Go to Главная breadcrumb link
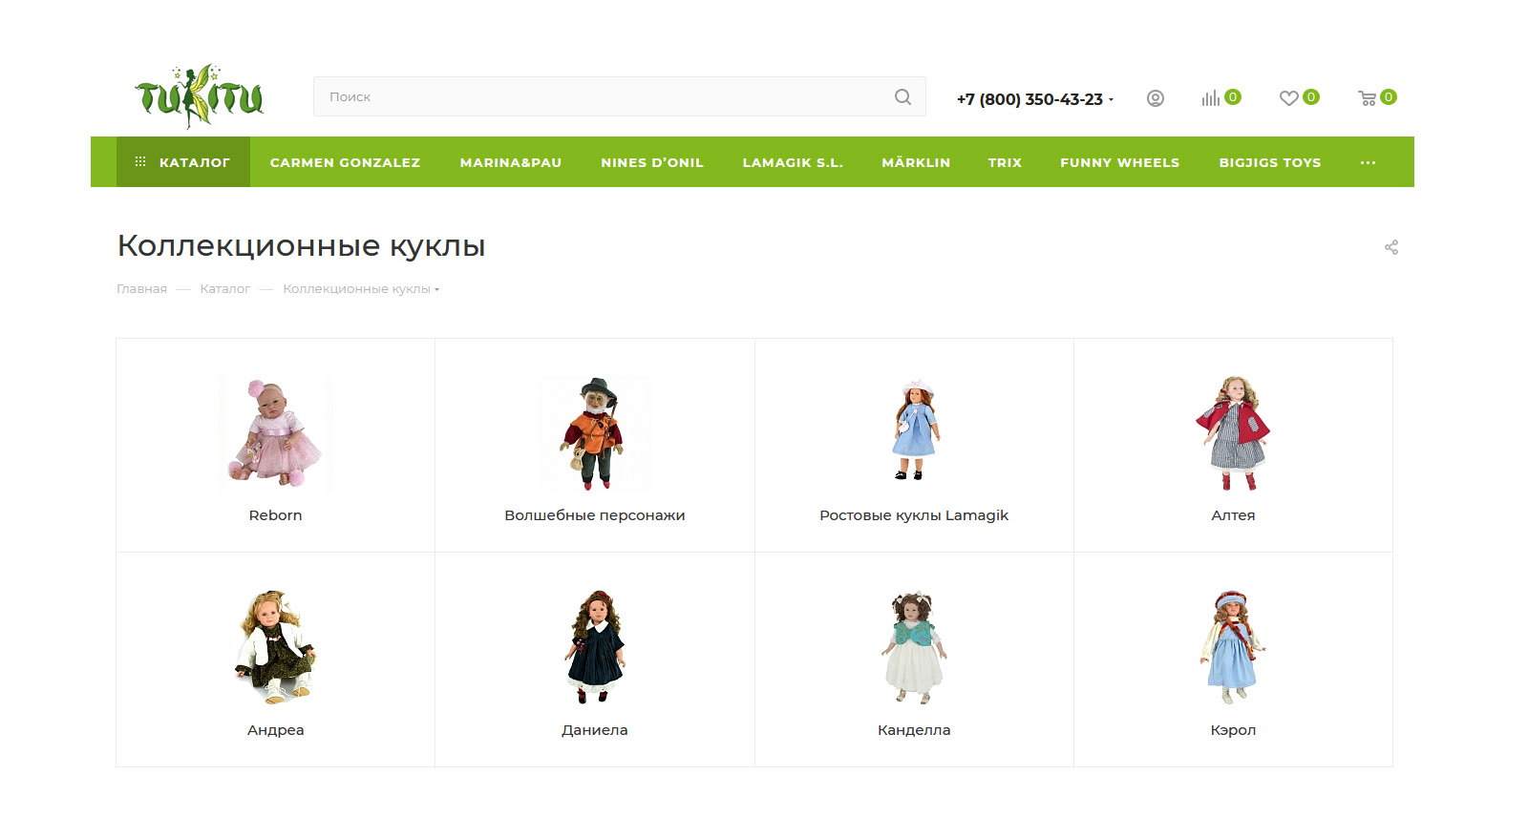 click(141, 289)
